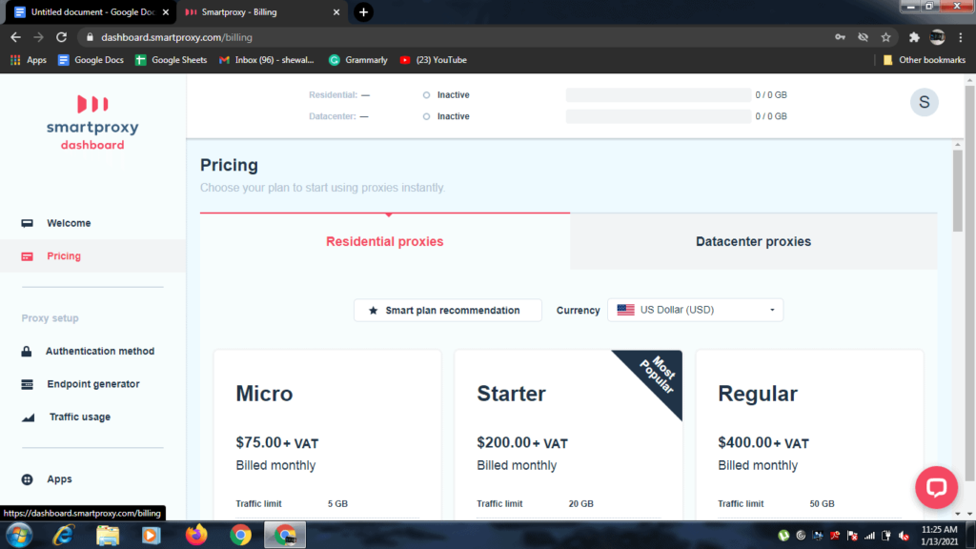Viewport: 976px width, 549px height.
Task: Open Google Docs bookmark
Action: coord(91,60)
